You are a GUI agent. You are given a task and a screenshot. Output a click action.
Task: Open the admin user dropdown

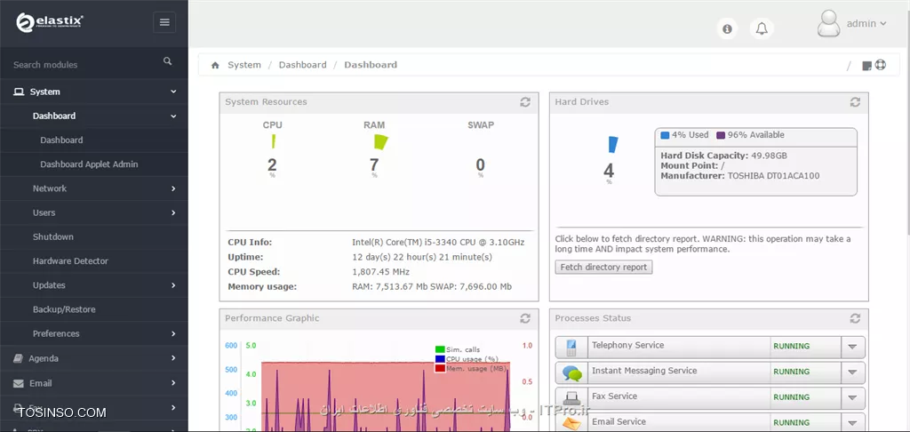pos(866,24)
